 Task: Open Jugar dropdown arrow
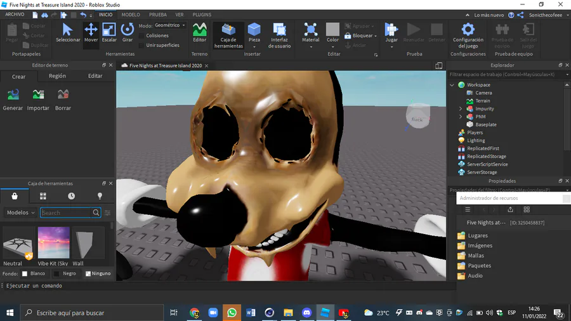coord(391,47)
